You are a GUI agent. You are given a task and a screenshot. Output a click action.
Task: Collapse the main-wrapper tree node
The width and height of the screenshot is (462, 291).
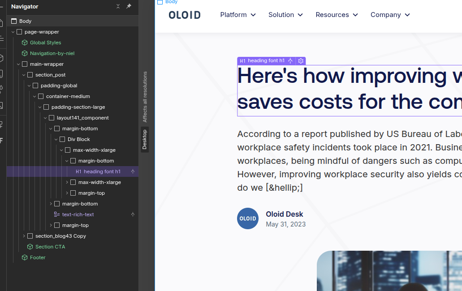coord(18,64)
